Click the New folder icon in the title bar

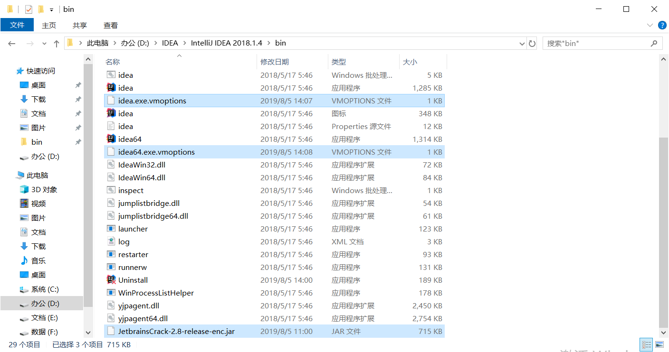(41, 9)
